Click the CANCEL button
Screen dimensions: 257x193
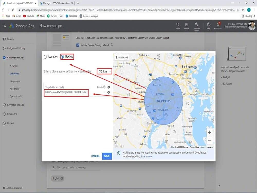(95, 156)
